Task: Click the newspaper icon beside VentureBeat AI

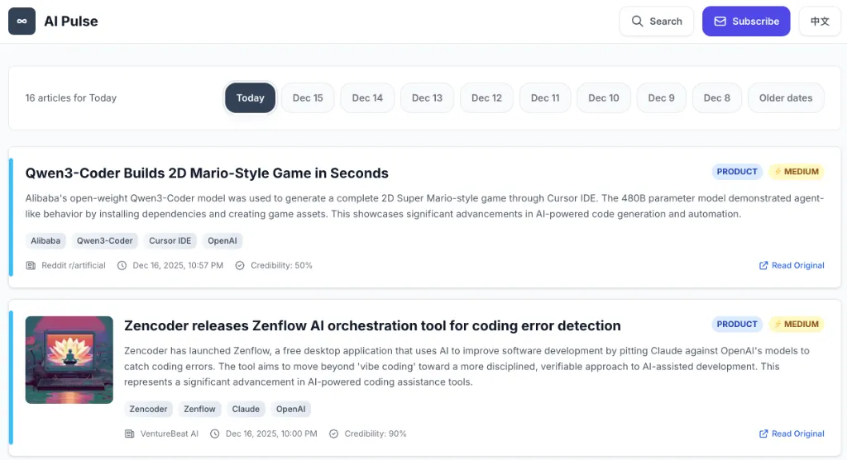Action: coord(130,434)
